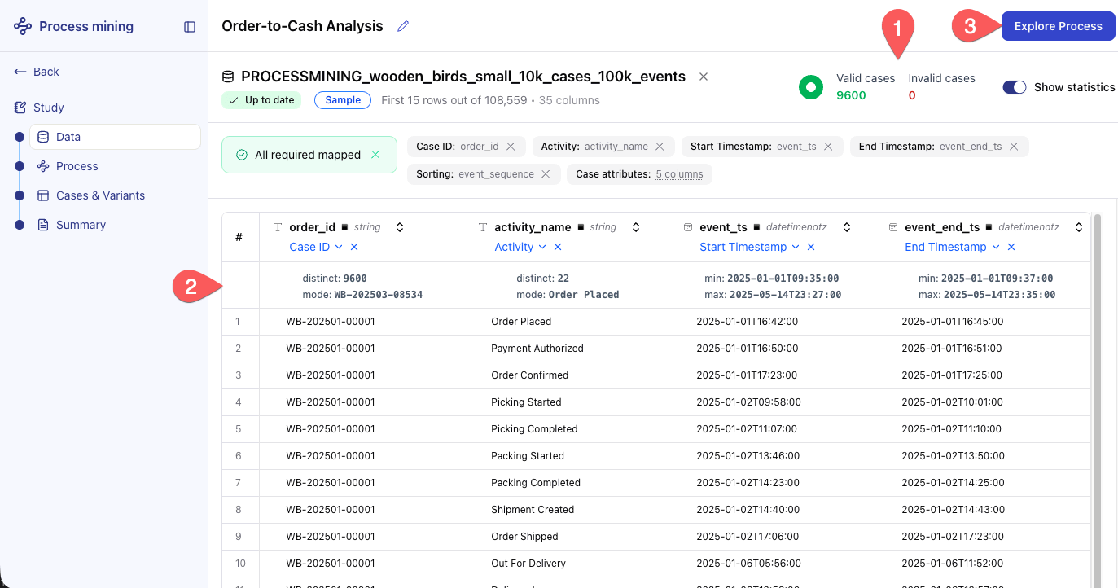The width and height of the screenshot is (1118, 588).
Task: Clear the End Timestamp column mapping
Action: [x=1011, y=247]
